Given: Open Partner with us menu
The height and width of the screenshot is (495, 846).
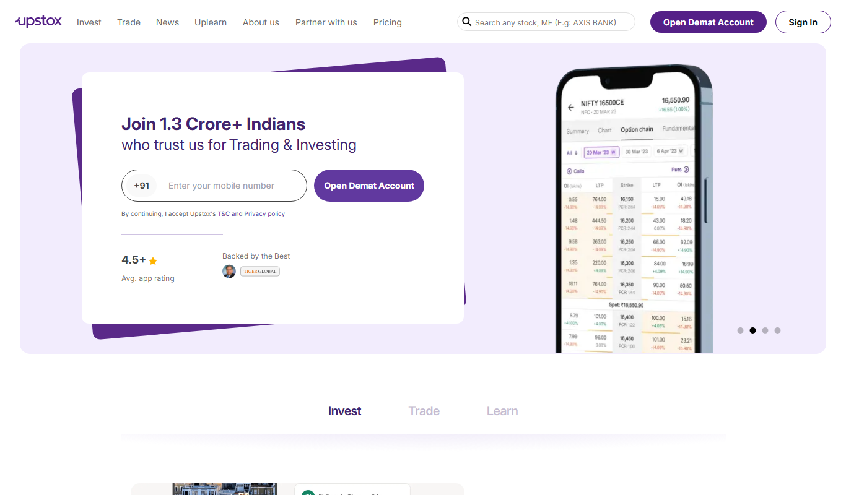Looking at the screenshot, I should point(326,22).
